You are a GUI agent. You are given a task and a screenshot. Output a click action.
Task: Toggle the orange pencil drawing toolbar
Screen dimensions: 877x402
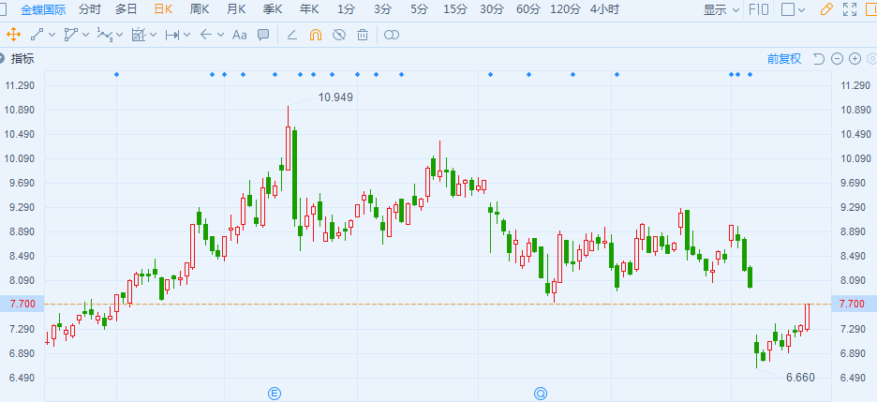click(826, 9)
